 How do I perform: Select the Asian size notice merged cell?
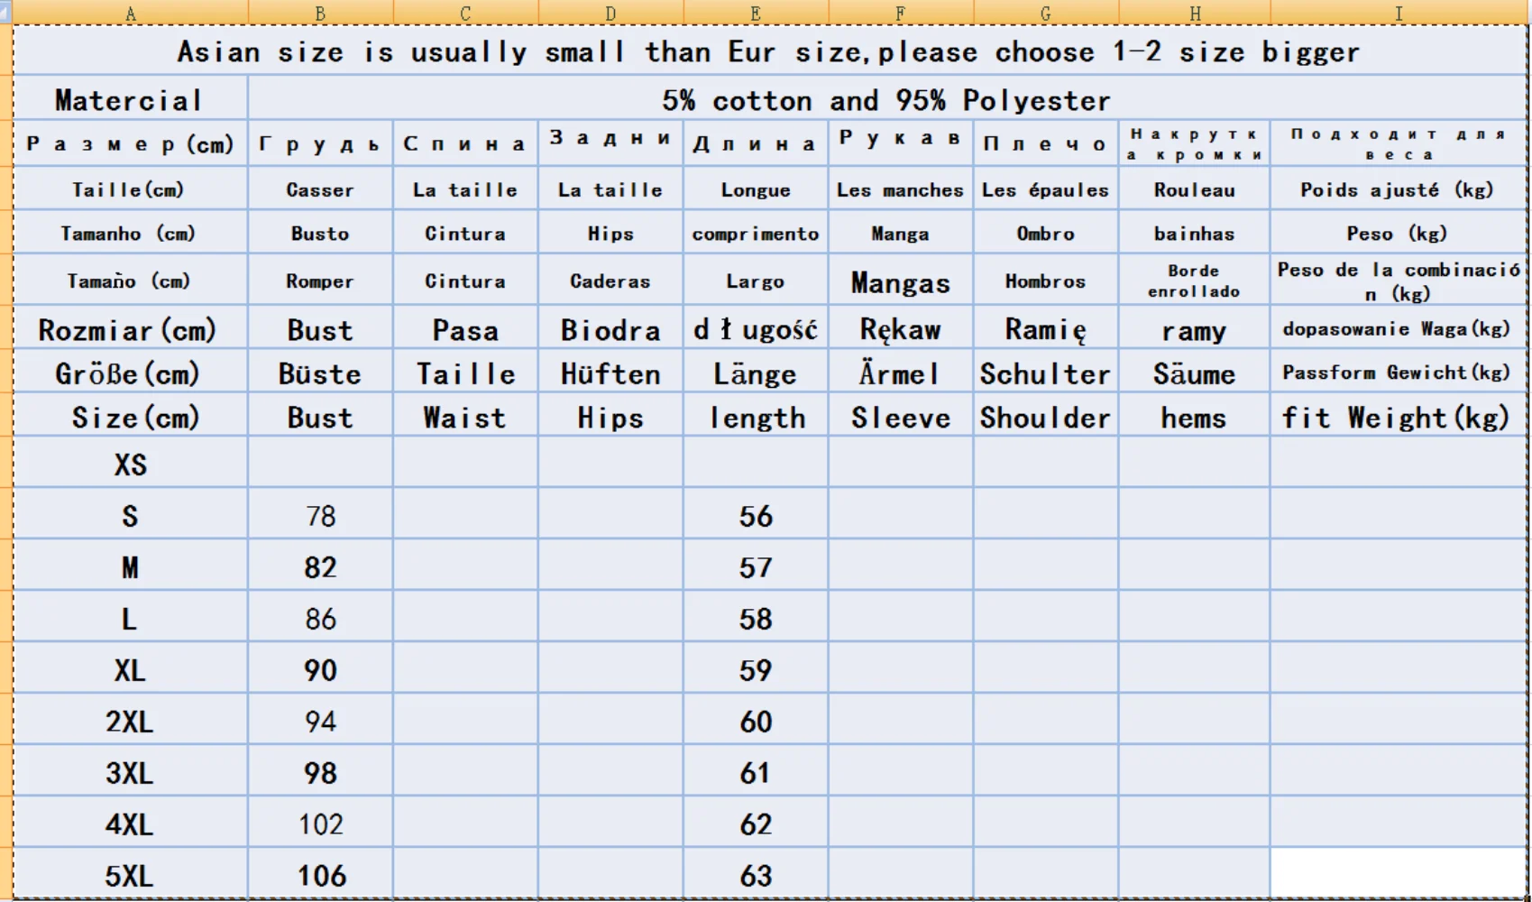[768, 51]
